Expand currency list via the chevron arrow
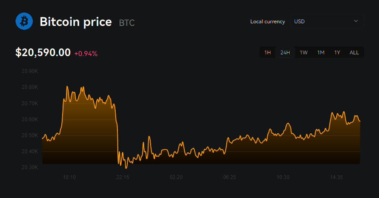 pyautogui.click(x=356, y=21)
